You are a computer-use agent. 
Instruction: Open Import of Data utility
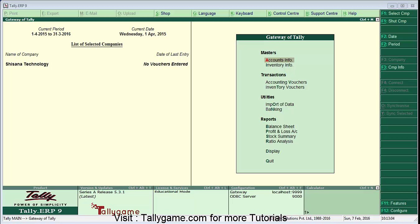tap(279, 104)
